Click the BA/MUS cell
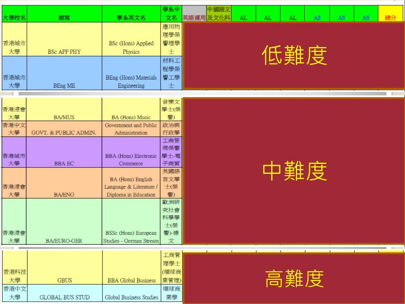 [x=64, y=109]
